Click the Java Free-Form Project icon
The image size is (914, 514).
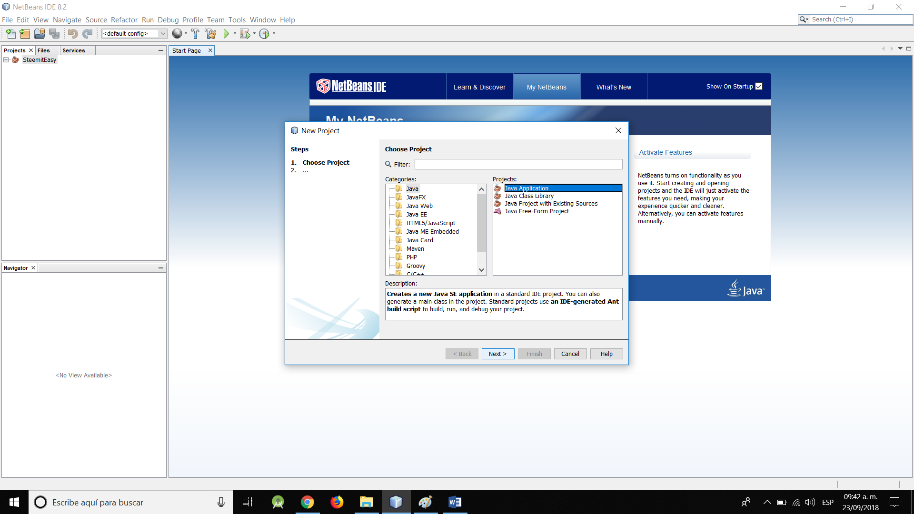click(497, 211)
